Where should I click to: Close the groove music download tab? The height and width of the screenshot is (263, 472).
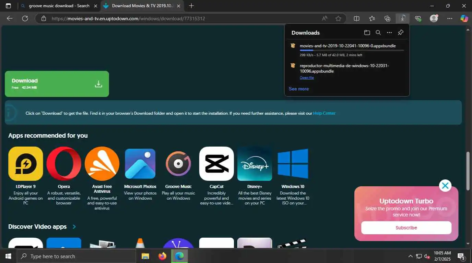click(x=96, y=6)
